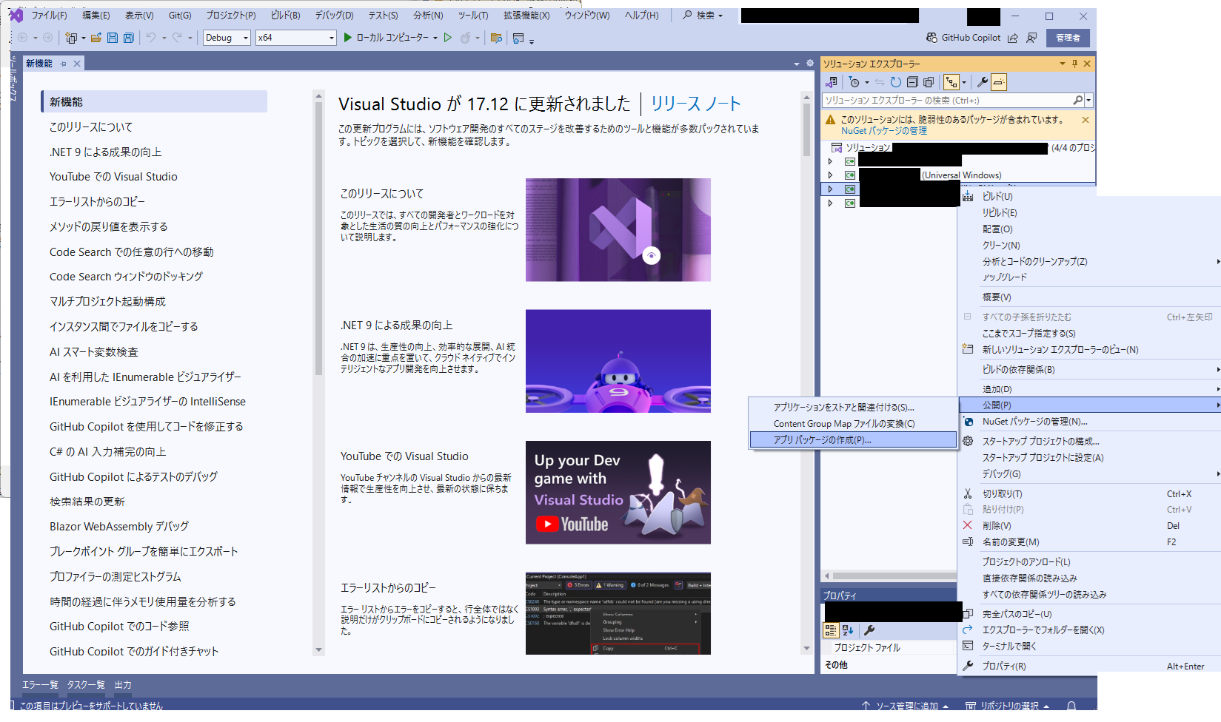Select AI スマート変数検査 in topic list
The height and width of the screenshot is (722, 1221).
click(x=94, y=352)
